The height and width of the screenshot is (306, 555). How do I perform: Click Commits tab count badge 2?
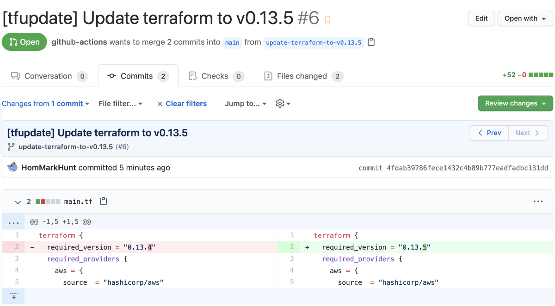pos(163,76)
